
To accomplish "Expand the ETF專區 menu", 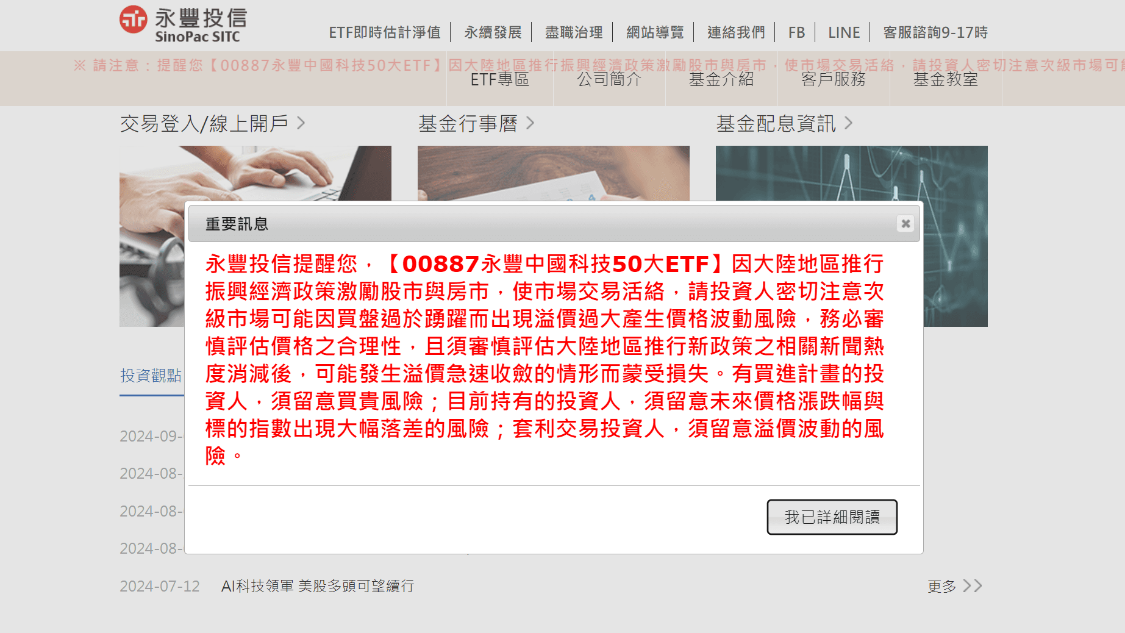I will pyautogui.click(x=500, y=79).
